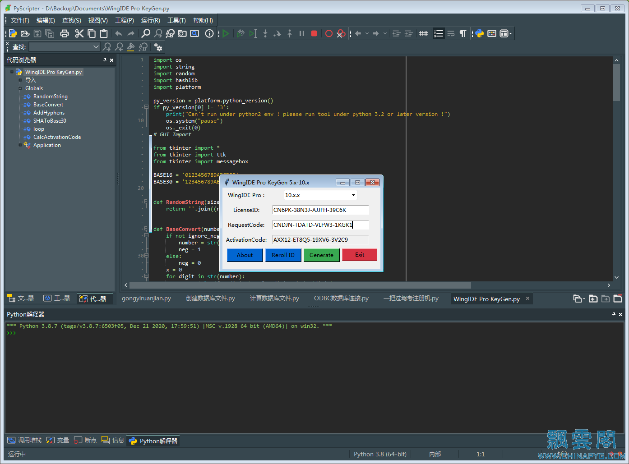
Task: Open search options gear icon
Action: click(x=158, y=47)
